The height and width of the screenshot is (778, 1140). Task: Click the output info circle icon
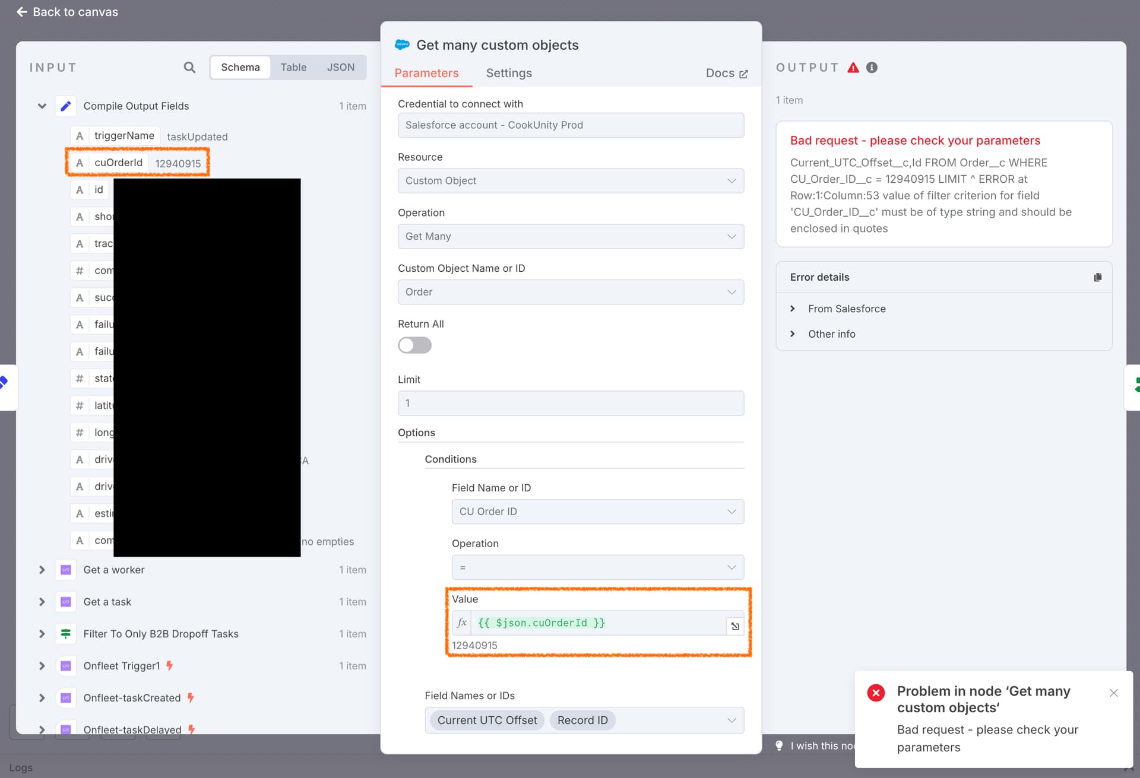[872, 68]
